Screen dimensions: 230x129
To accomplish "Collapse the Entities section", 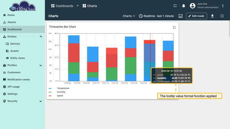I will [x=41, y=37].
